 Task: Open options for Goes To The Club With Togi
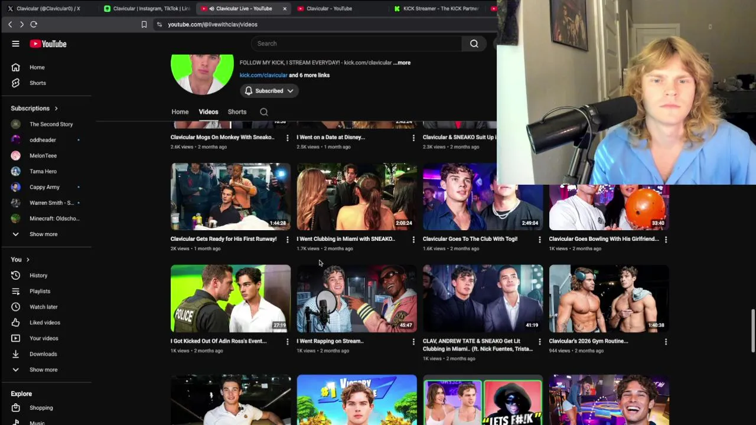click(x=539, y=239)
